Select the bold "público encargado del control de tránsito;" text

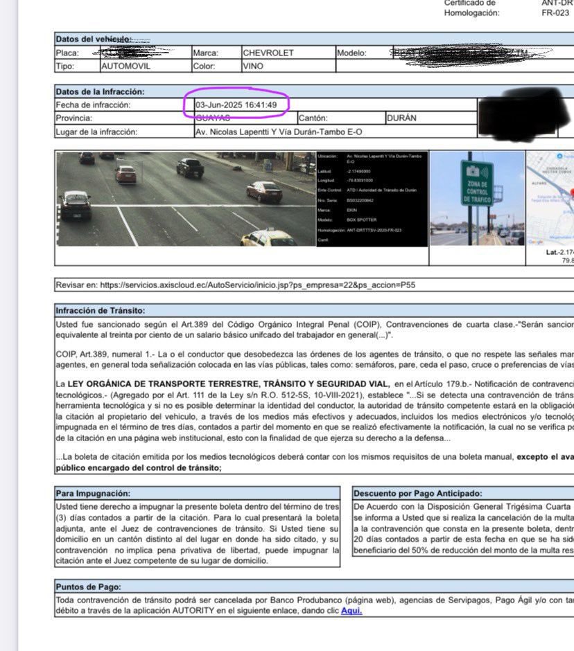(x=139, y=468)
